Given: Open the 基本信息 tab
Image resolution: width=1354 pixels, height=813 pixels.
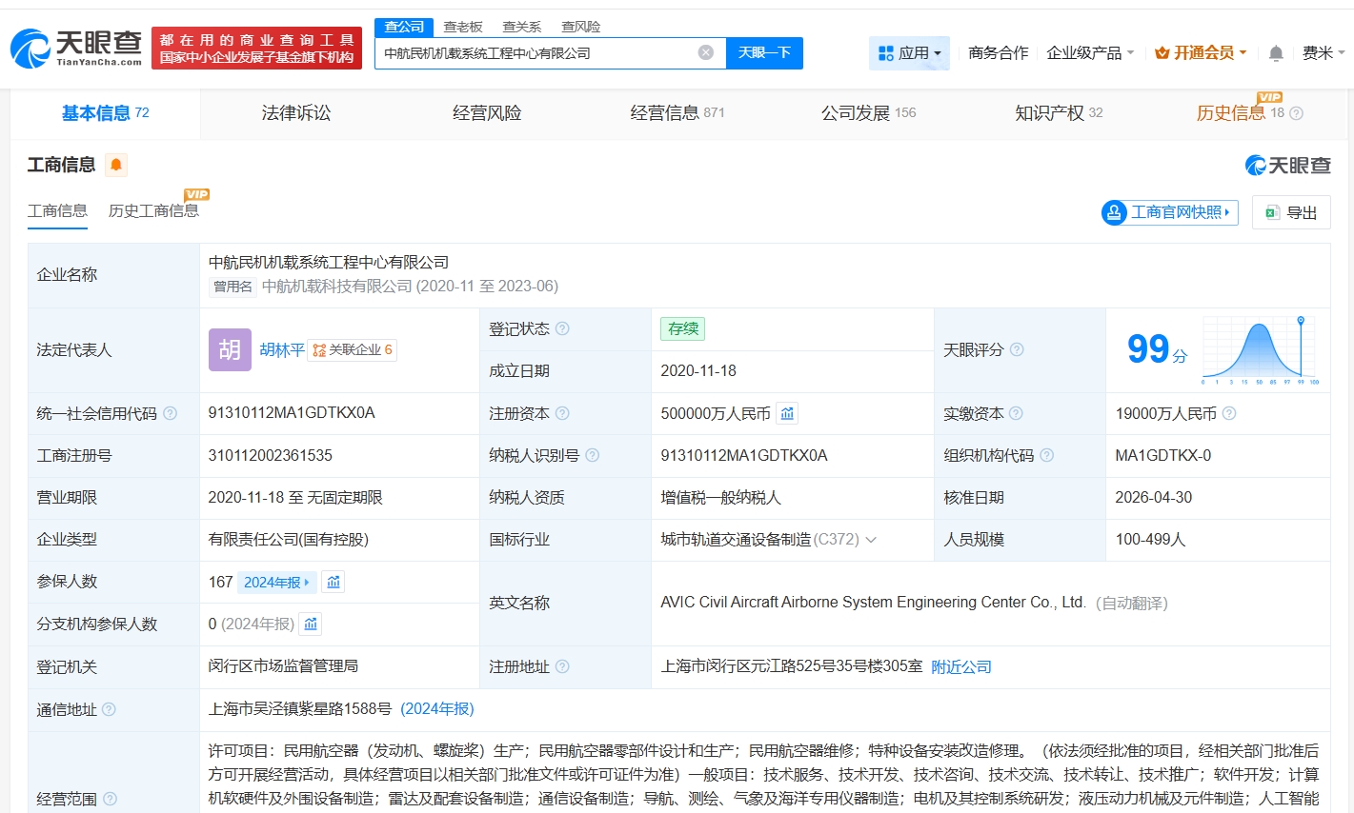Looking at the screenshot, I should tap(105, 113).
